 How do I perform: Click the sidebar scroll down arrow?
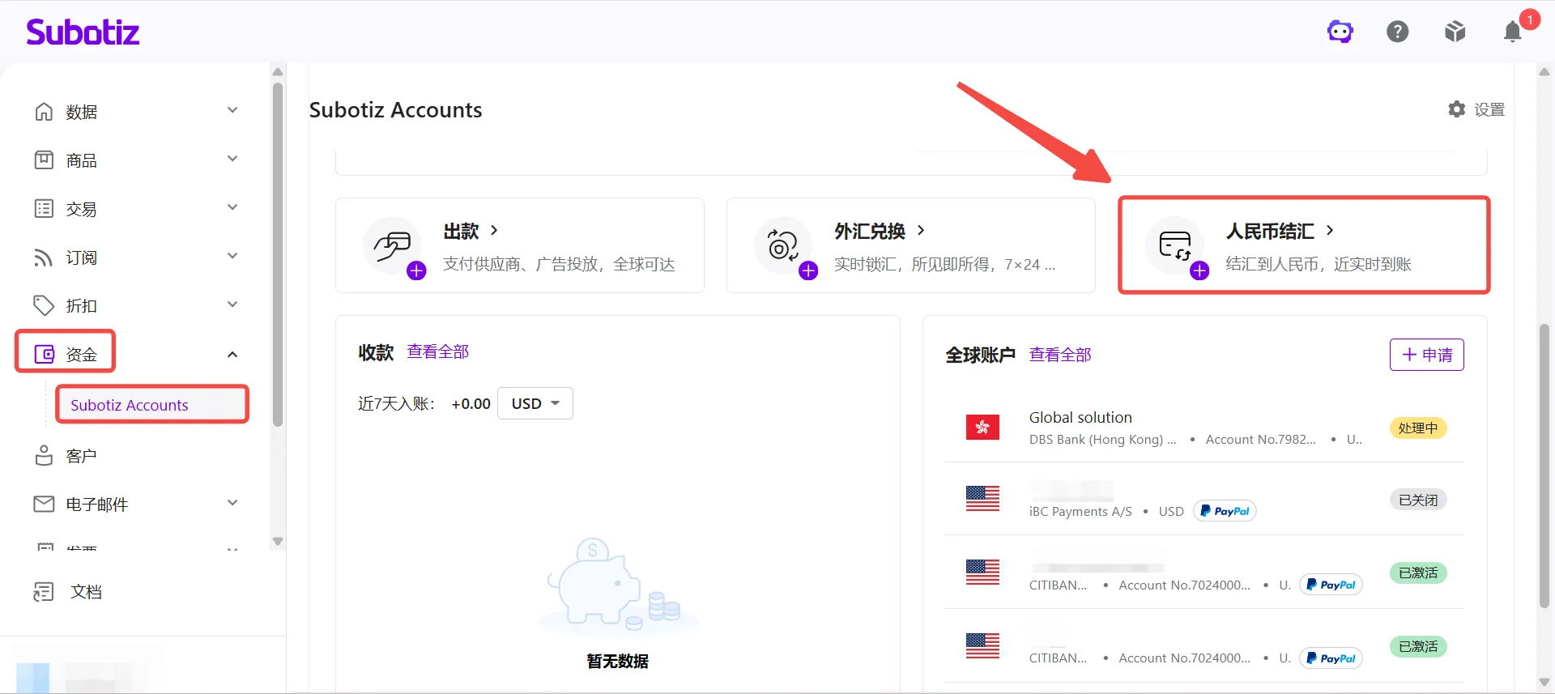(x=278, y=541)
